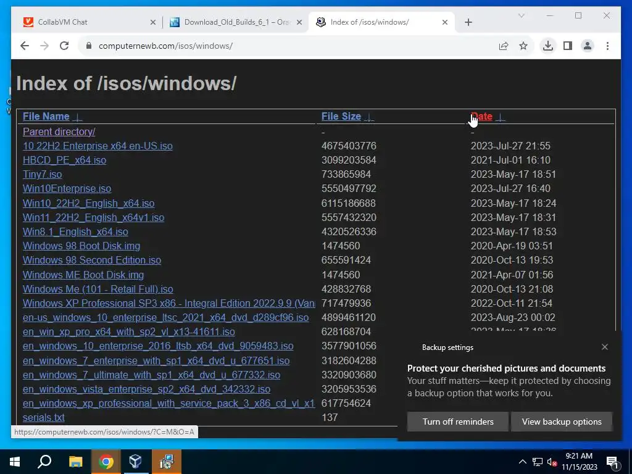Image resolution: width=632 pixels, height=474 pixels.
Task: Open the Parent directory/ link
Action: (x=59, y=132)
